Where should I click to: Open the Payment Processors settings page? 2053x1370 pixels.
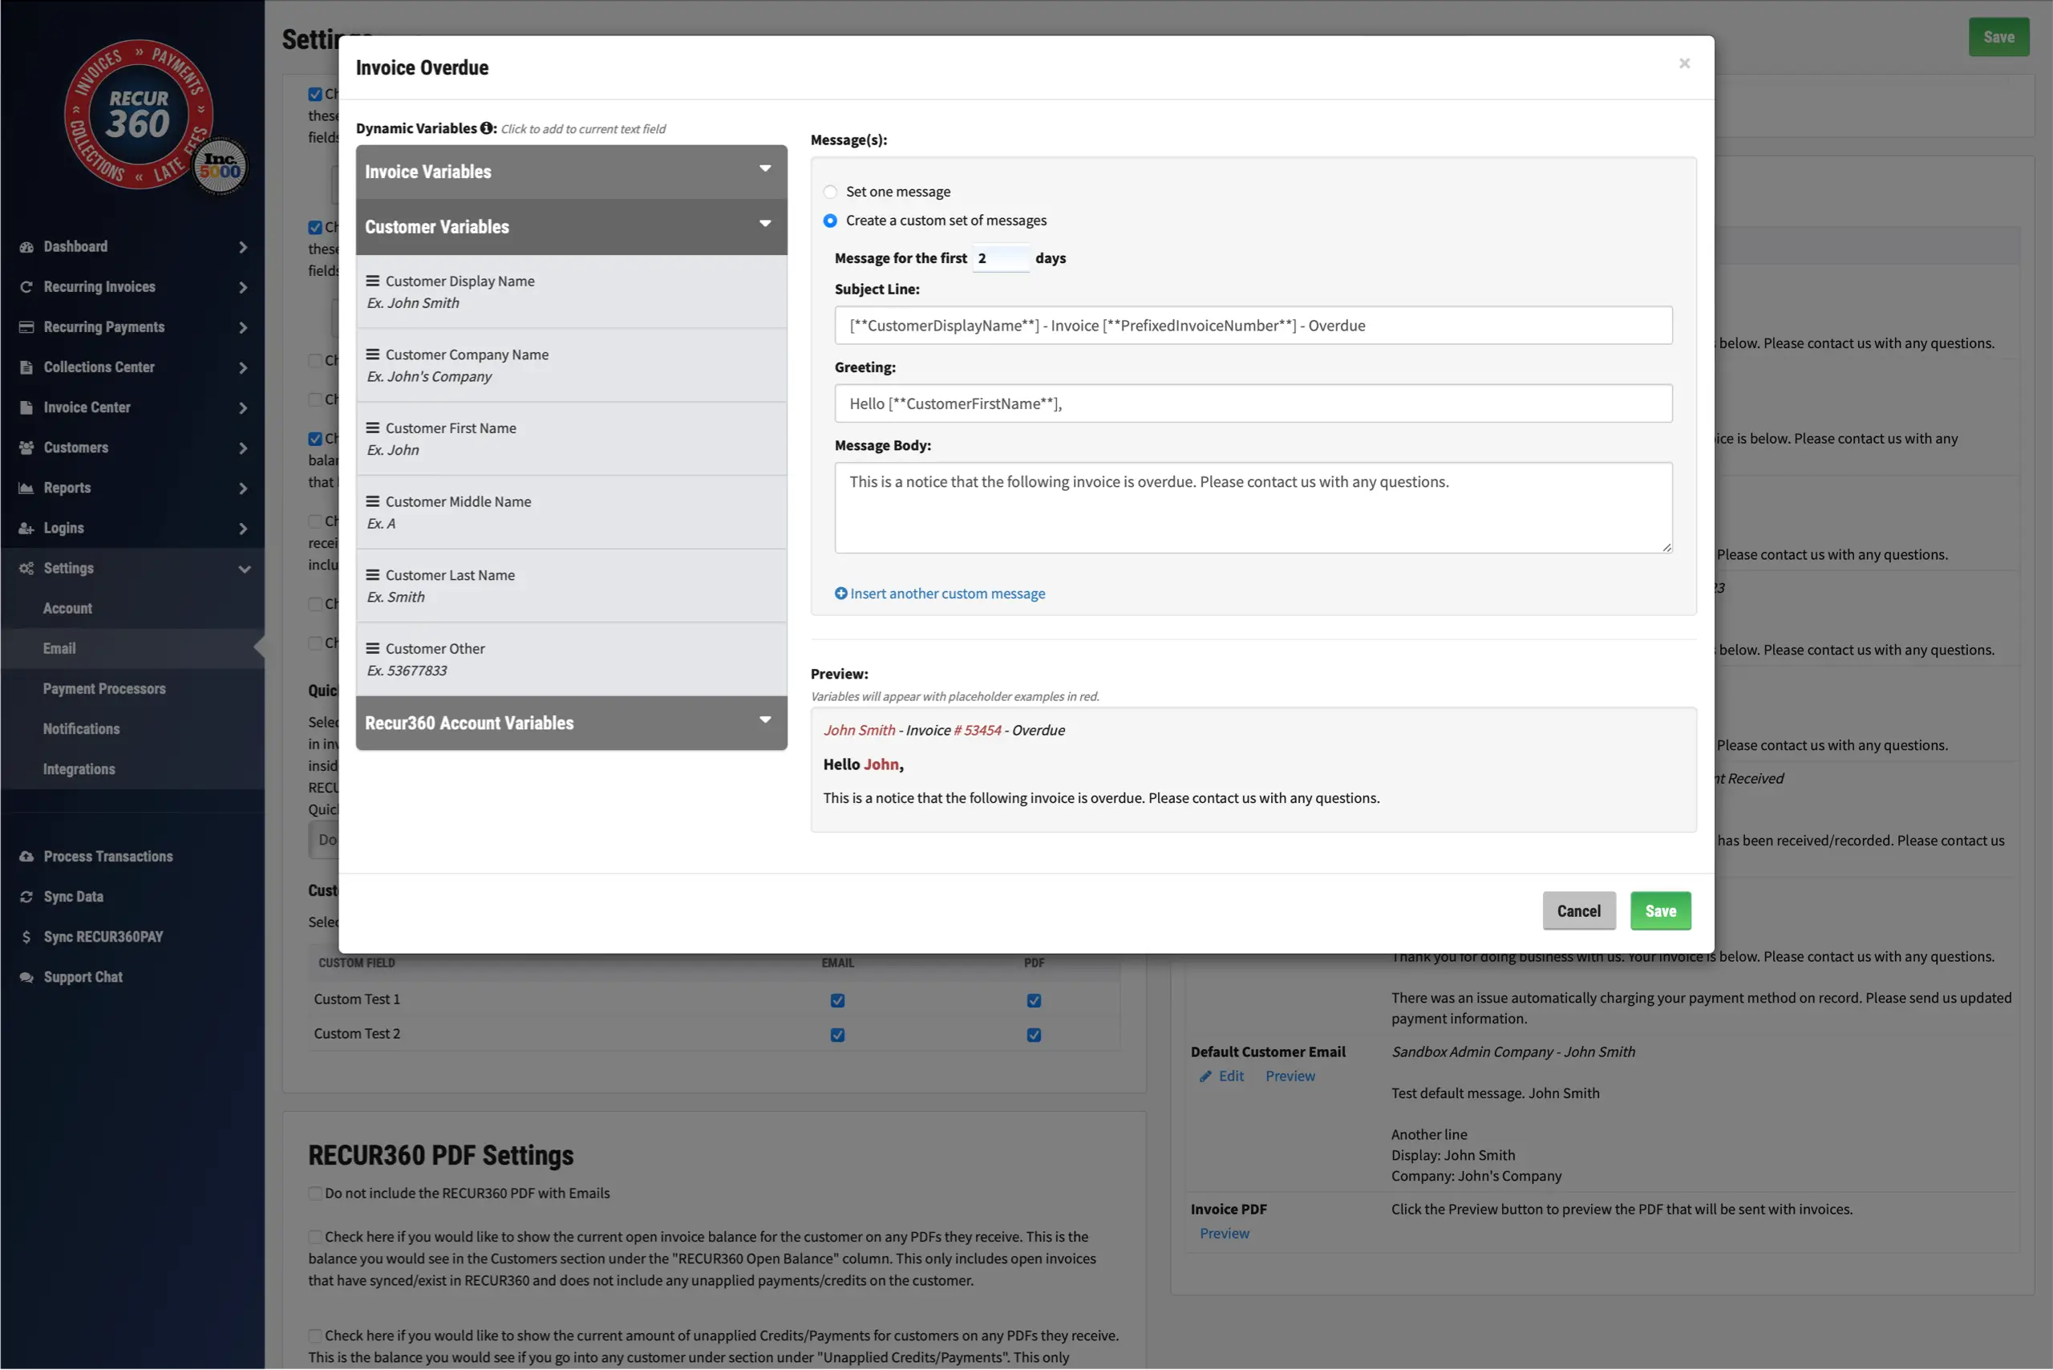pos(104,689)
